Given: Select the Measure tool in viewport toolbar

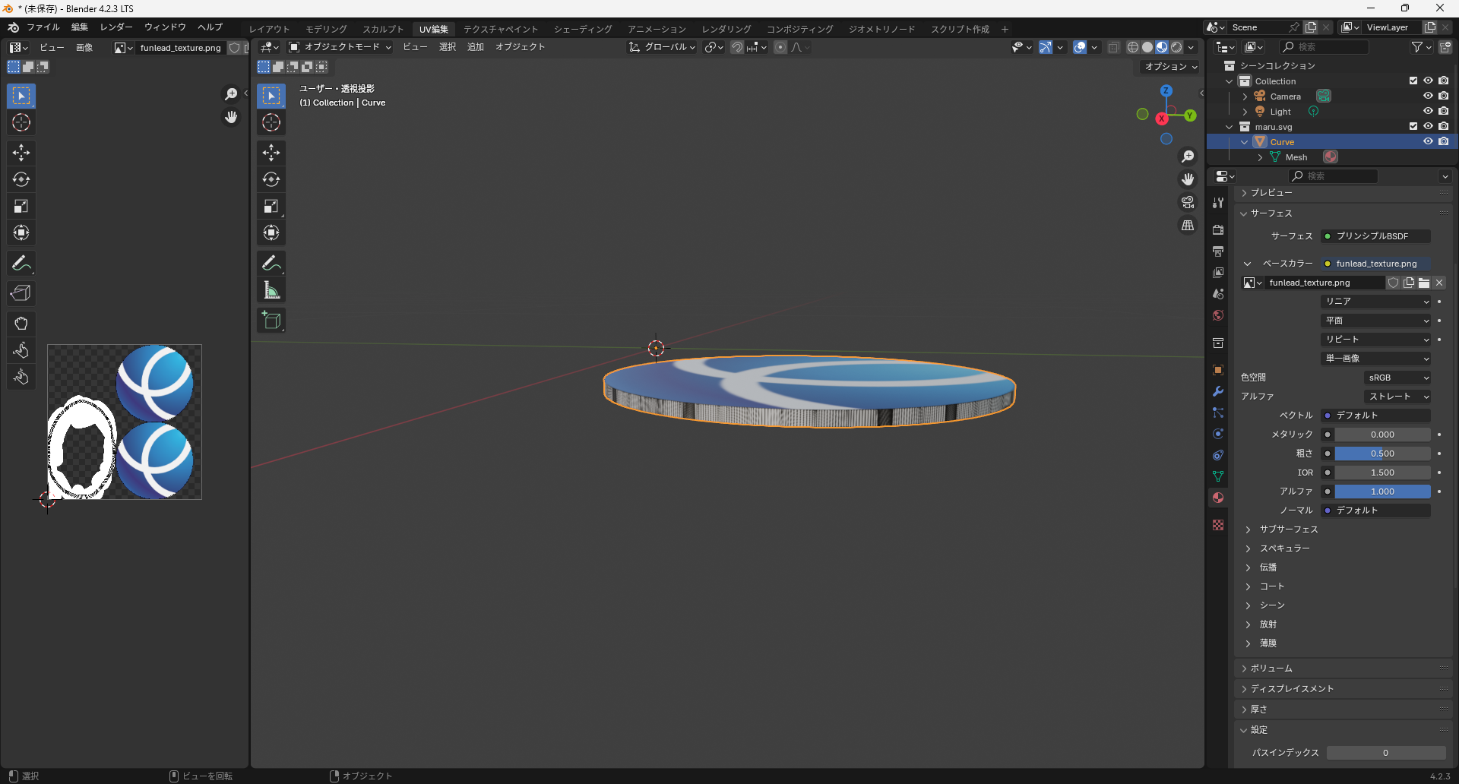Looking at the screenshot, I should (x=271, y=290).
